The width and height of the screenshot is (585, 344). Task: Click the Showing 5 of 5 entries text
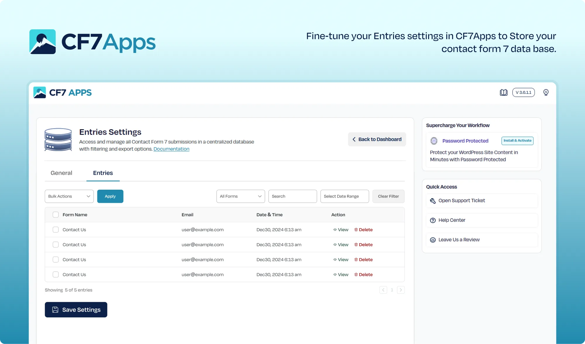68,290
